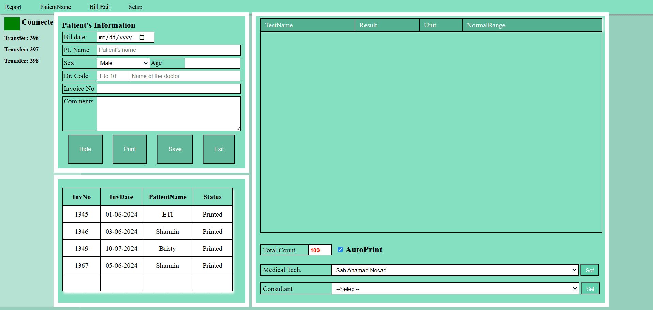
Task: Click the NormalRange column header
Action: click(x=532, y=25)
